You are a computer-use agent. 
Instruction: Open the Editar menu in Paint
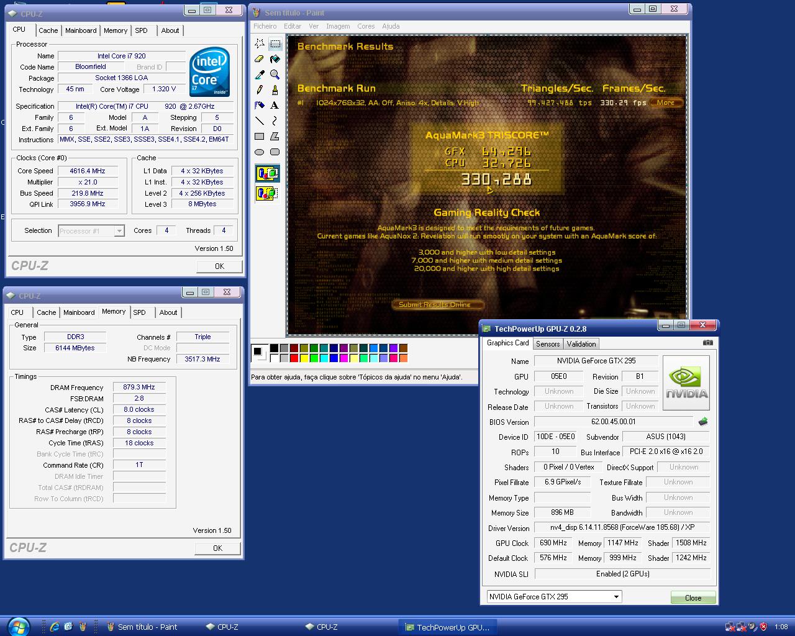pos(293,26)
